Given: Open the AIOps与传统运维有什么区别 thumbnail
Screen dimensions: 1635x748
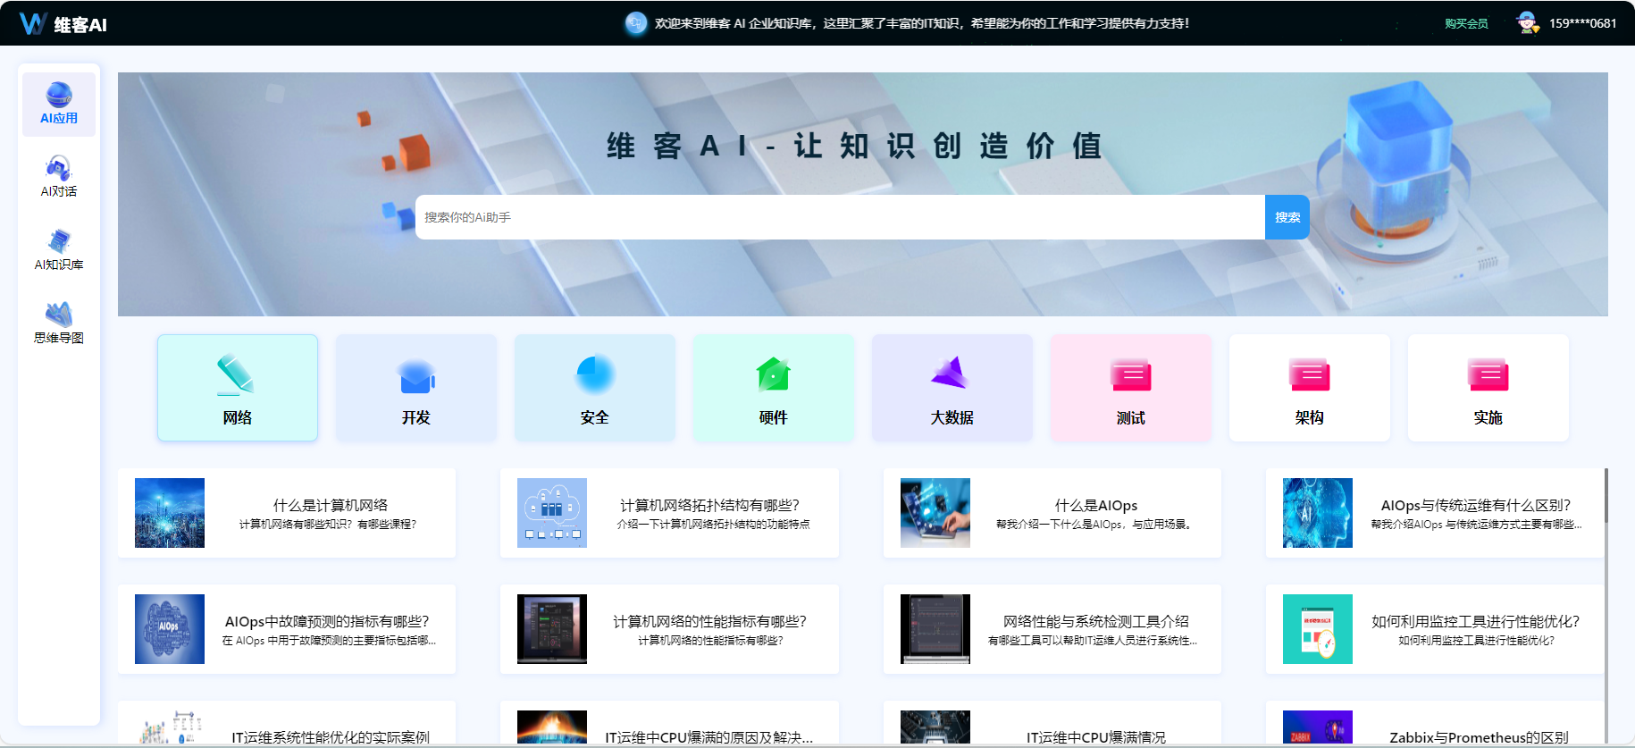Looking at the screenshot, I should coord(1318,513).
